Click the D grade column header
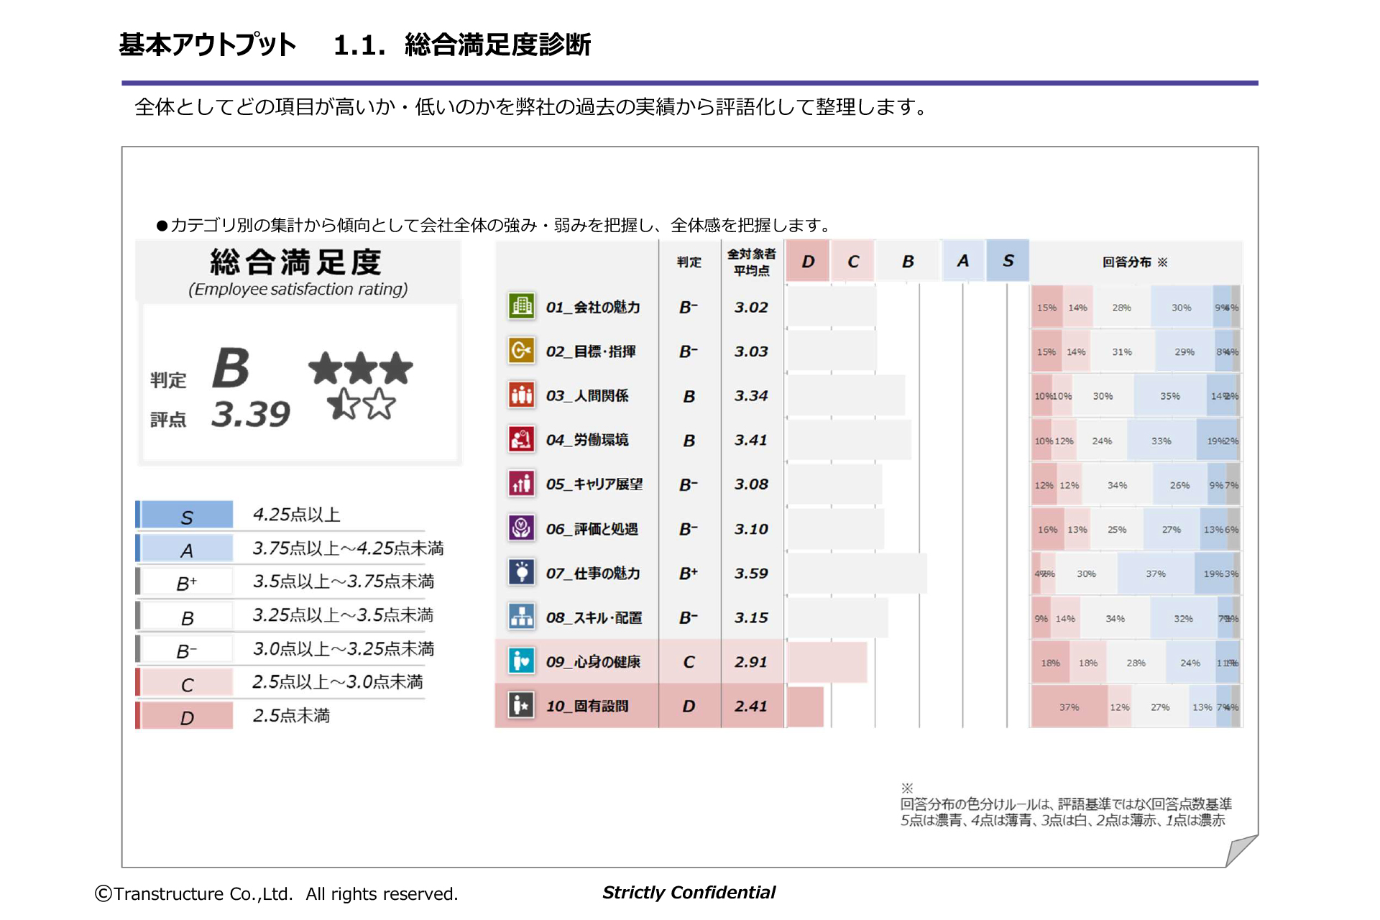This screenshot has width=1380, height=920. [808, 261]
